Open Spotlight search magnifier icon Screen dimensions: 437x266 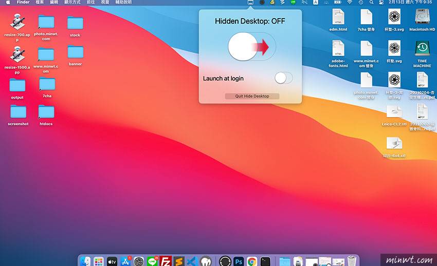[371, 2]
